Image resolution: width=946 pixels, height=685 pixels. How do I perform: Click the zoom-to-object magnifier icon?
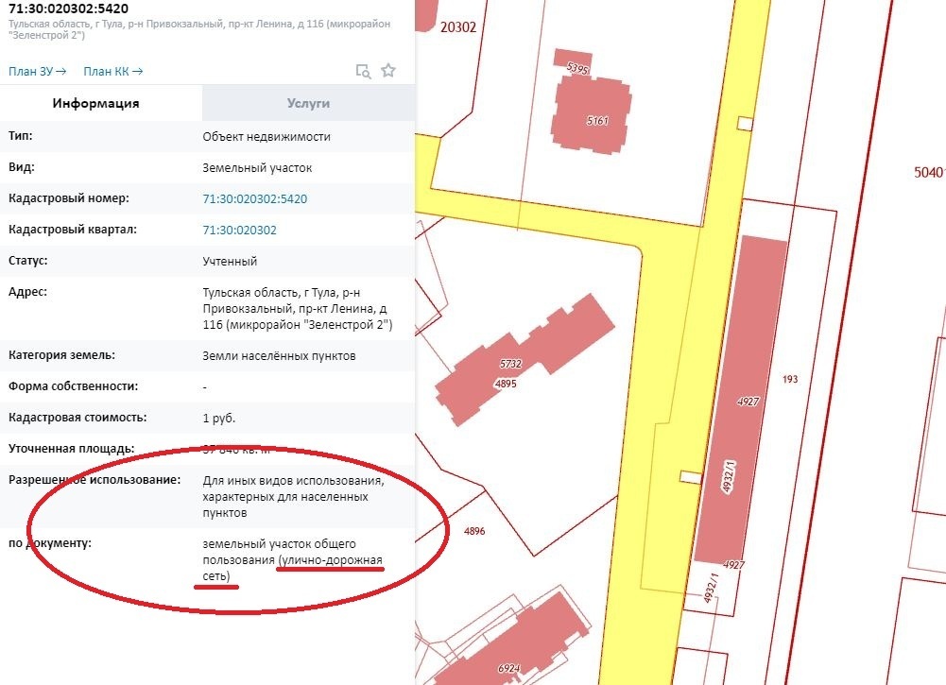362,71
